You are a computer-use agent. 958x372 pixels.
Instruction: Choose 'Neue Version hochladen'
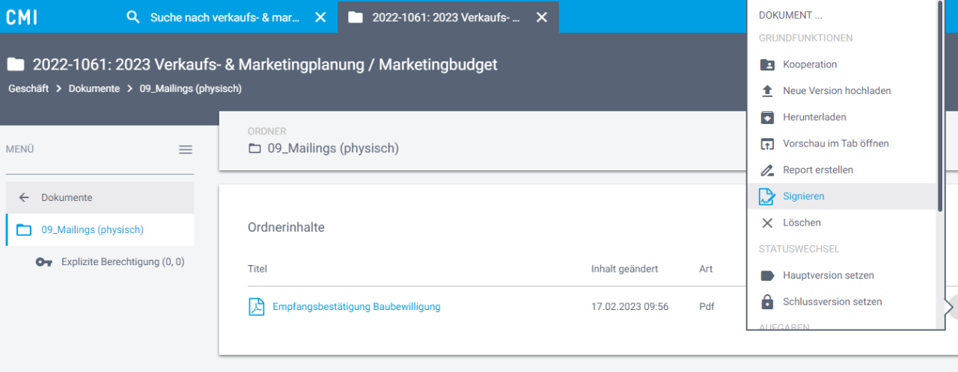(x=841, y=90)
